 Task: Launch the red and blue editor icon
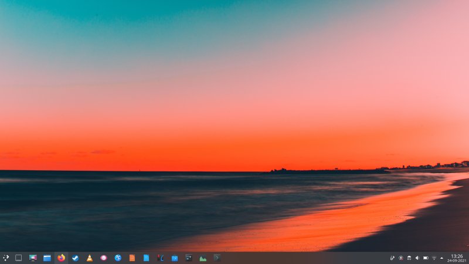pos(160,258)
